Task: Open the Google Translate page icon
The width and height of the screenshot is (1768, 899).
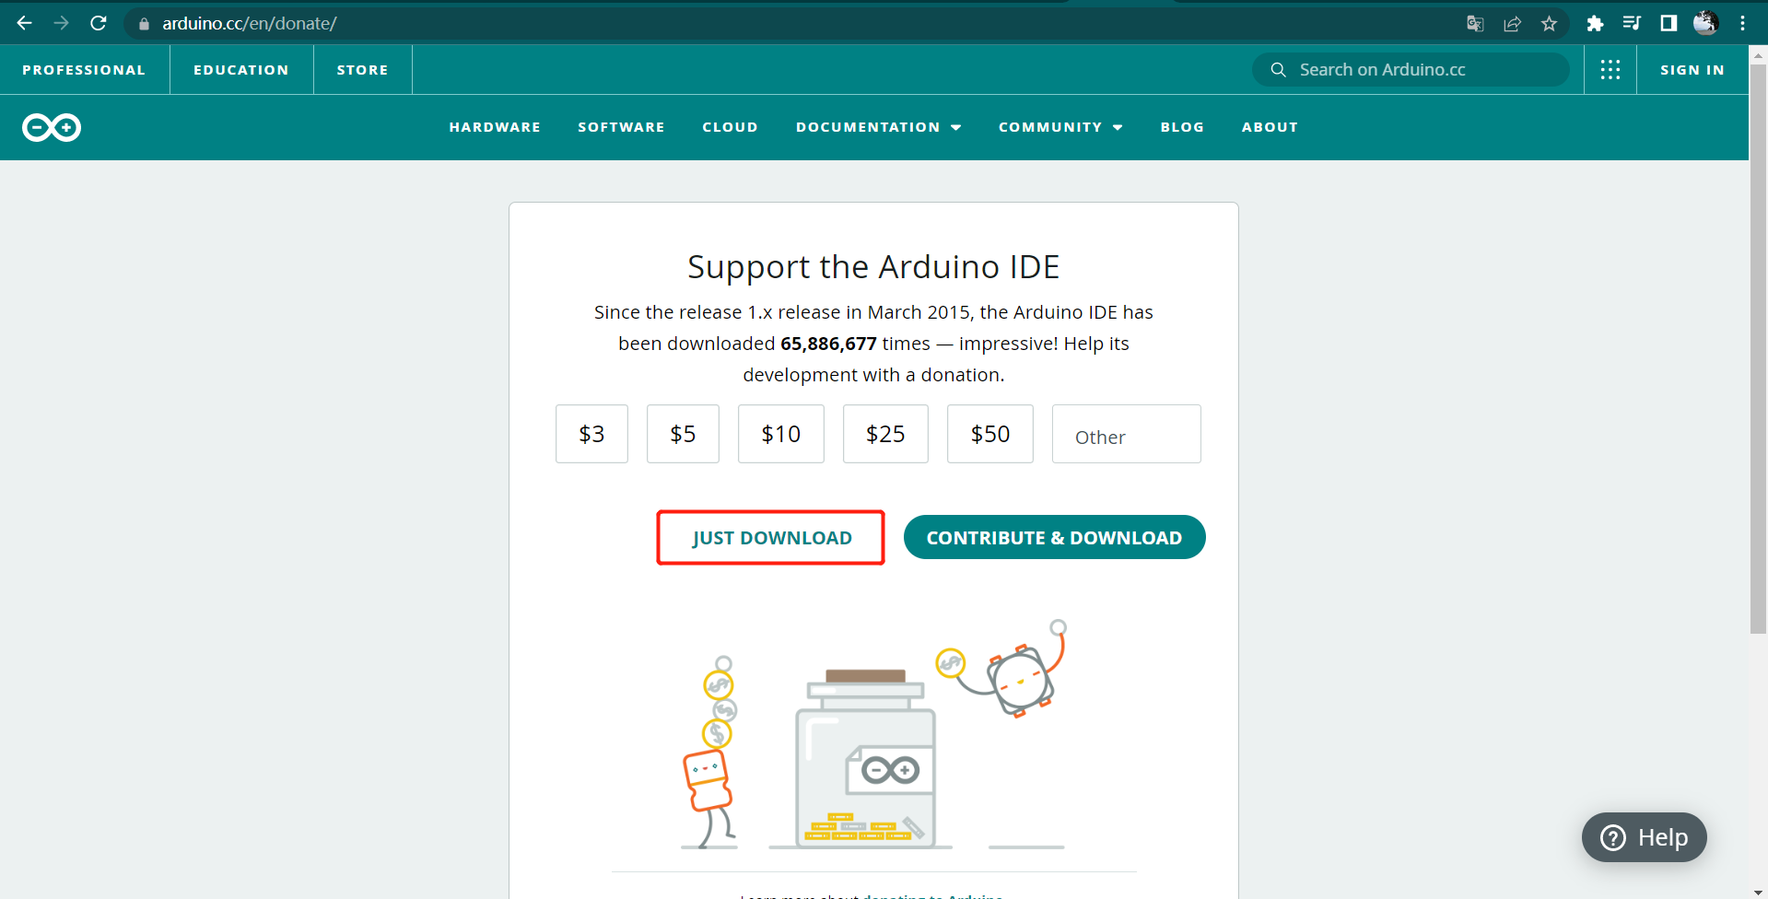Action: [x=1475, y=24]
